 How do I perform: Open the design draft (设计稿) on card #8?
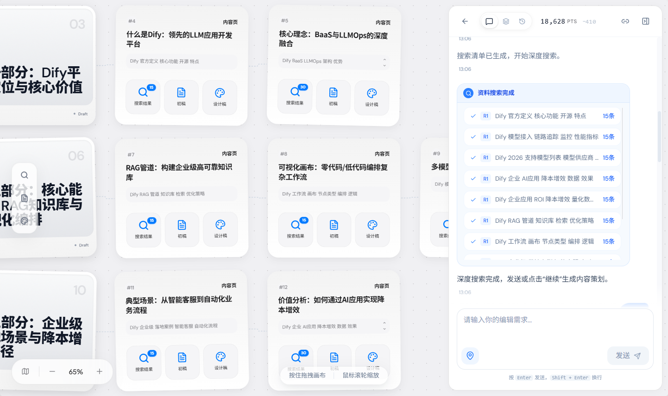372,230
